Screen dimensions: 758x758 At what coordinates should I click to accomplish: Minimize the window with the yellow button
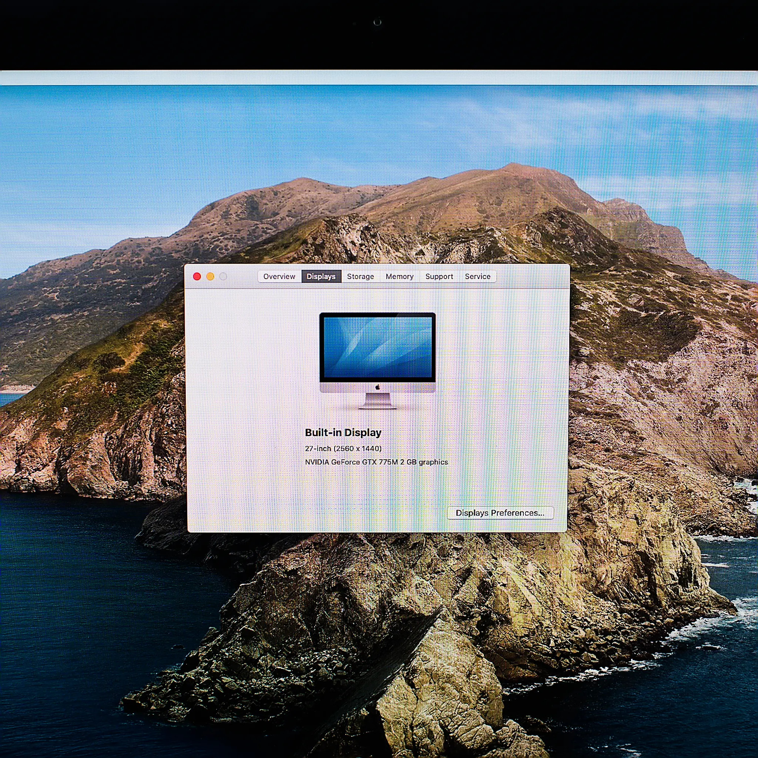(x=210, y=276)
